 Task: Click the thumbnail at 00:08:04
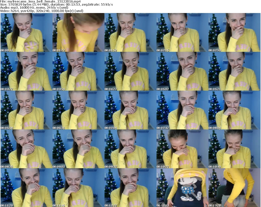point(234,110)
